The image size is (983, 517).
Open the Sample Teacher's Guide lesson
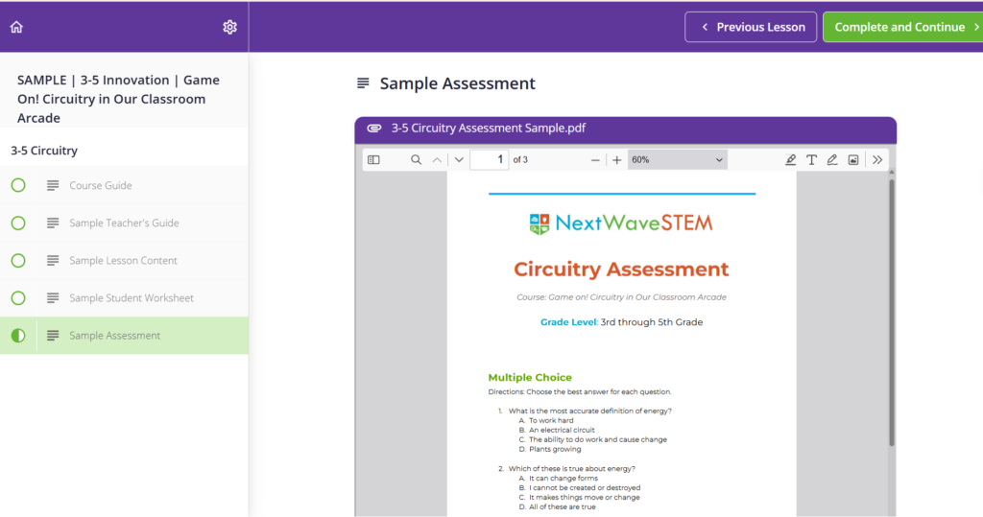point(124,223)
